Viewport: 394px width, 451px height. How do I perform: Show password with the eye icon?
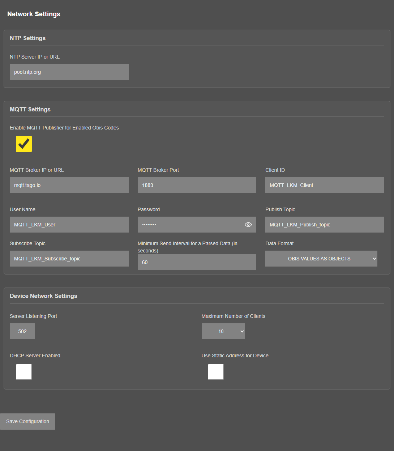coord(248,225)
